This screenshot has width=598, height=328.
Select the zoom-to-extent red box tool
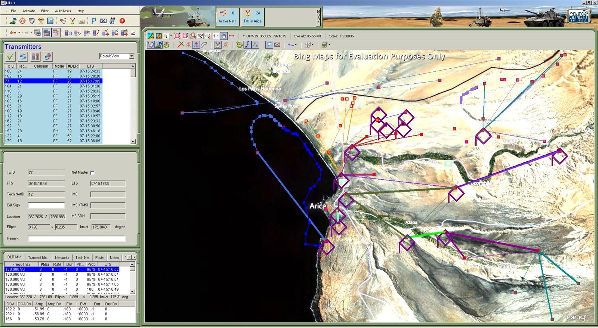coord(177,36)
